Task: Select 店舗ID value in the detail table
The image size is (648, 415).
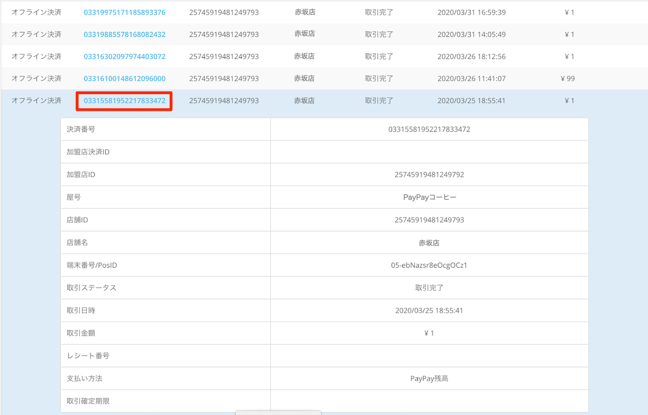Action: pos(429,220)
